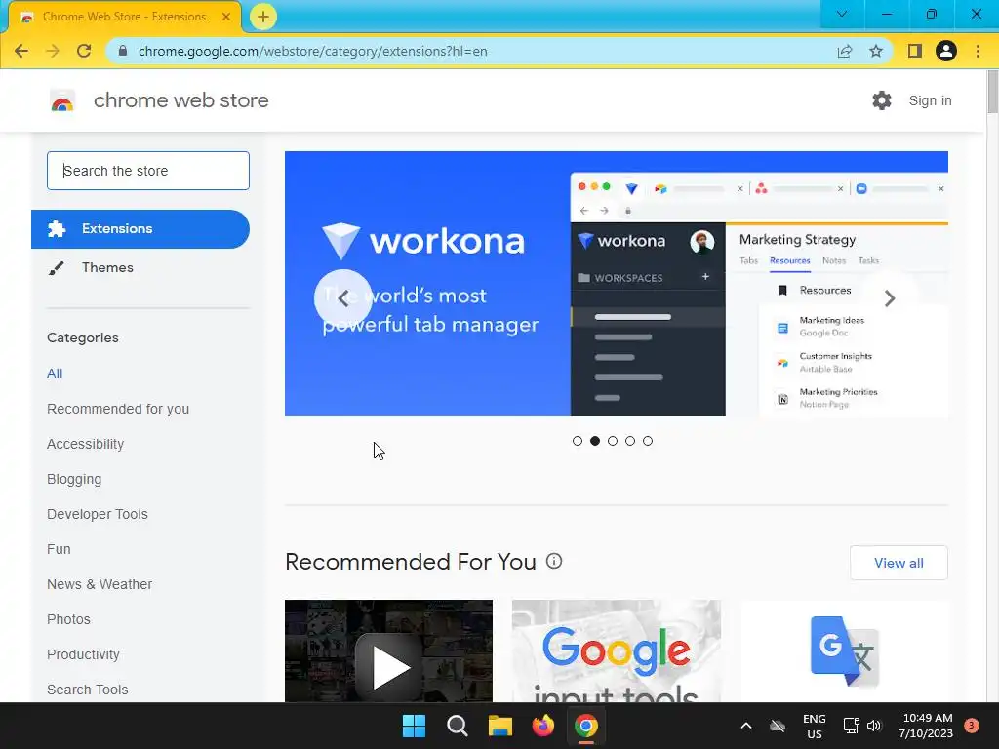Show previous carousel slide
This screenshot has width=999, height=749.
[342, 298]
